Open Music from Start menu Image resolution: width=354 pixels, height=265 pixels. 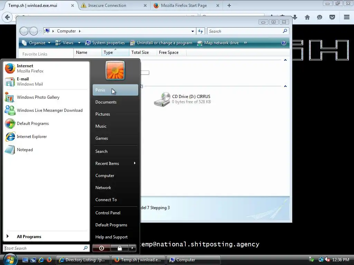coord(115,126)
